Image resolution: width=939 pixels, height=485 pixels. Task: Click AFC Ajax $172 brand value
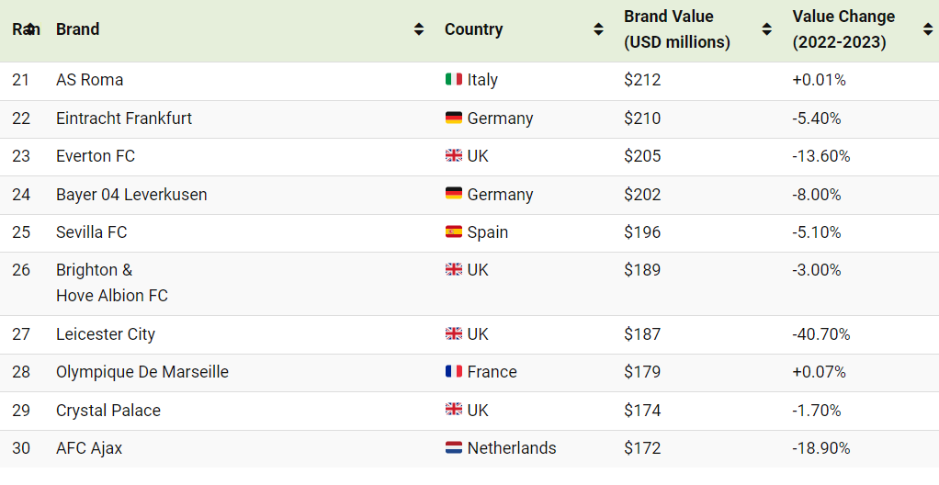coord(642,448)
